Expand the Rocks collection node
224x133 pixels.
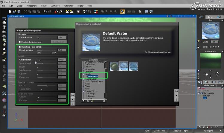tap(83, 89)
